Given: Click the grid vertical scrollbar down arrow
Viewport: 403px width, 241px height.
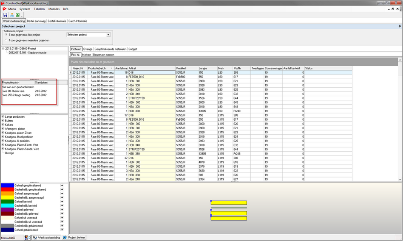Looking at the screenshot, I should click(400, 179).
